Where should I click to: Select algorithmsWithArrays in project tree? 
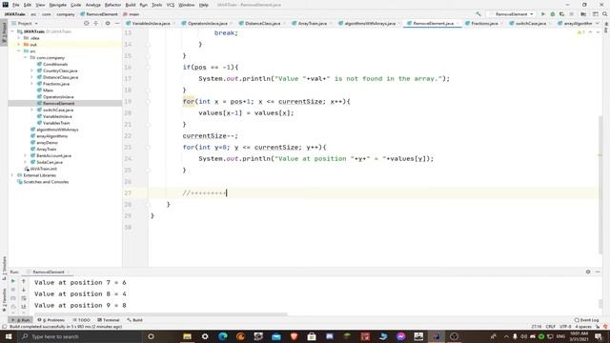pyautogui.click(x=57, y=130)
